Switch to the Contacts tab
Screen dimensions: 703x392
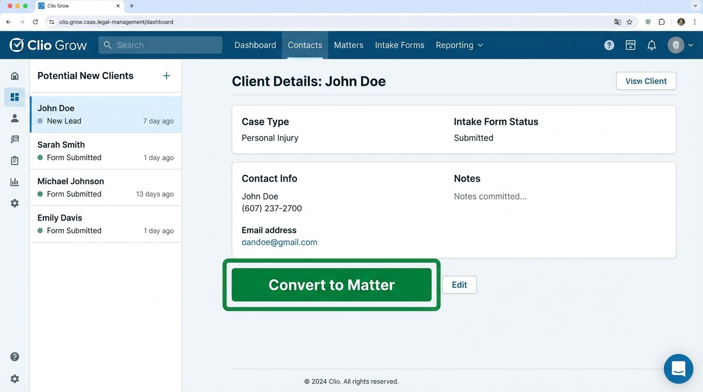[304, 45]
